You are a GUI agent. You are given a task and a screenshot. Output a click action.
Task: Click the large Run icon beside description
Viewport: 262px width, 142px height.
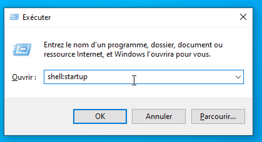pos(22,50)
